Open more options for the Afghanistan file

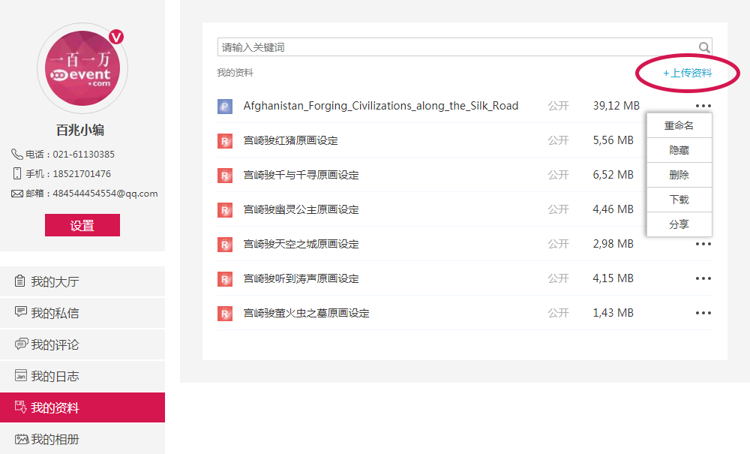tap(703, 106)
